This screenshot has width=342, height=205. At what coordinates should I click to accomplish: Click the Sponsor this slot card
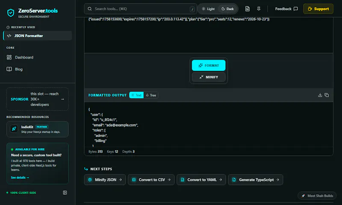(x=38, y=99)
